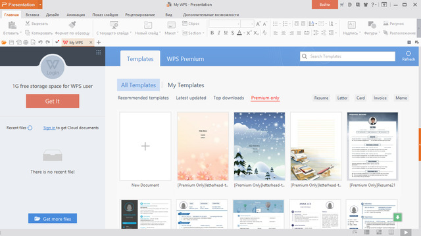Viewport: 421px width, 236px height.
Task: Toggle Bold formatting
Action: (212, 33)
